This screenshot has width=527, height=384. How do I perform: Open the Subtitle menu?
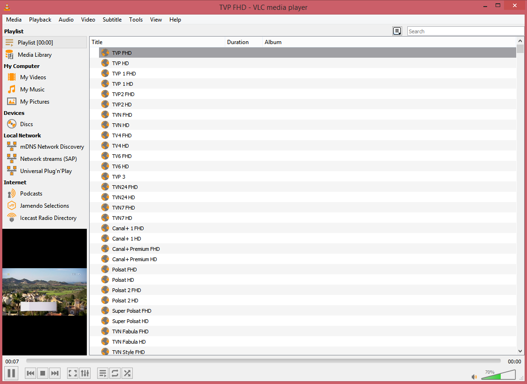click(x=112, y=20)
